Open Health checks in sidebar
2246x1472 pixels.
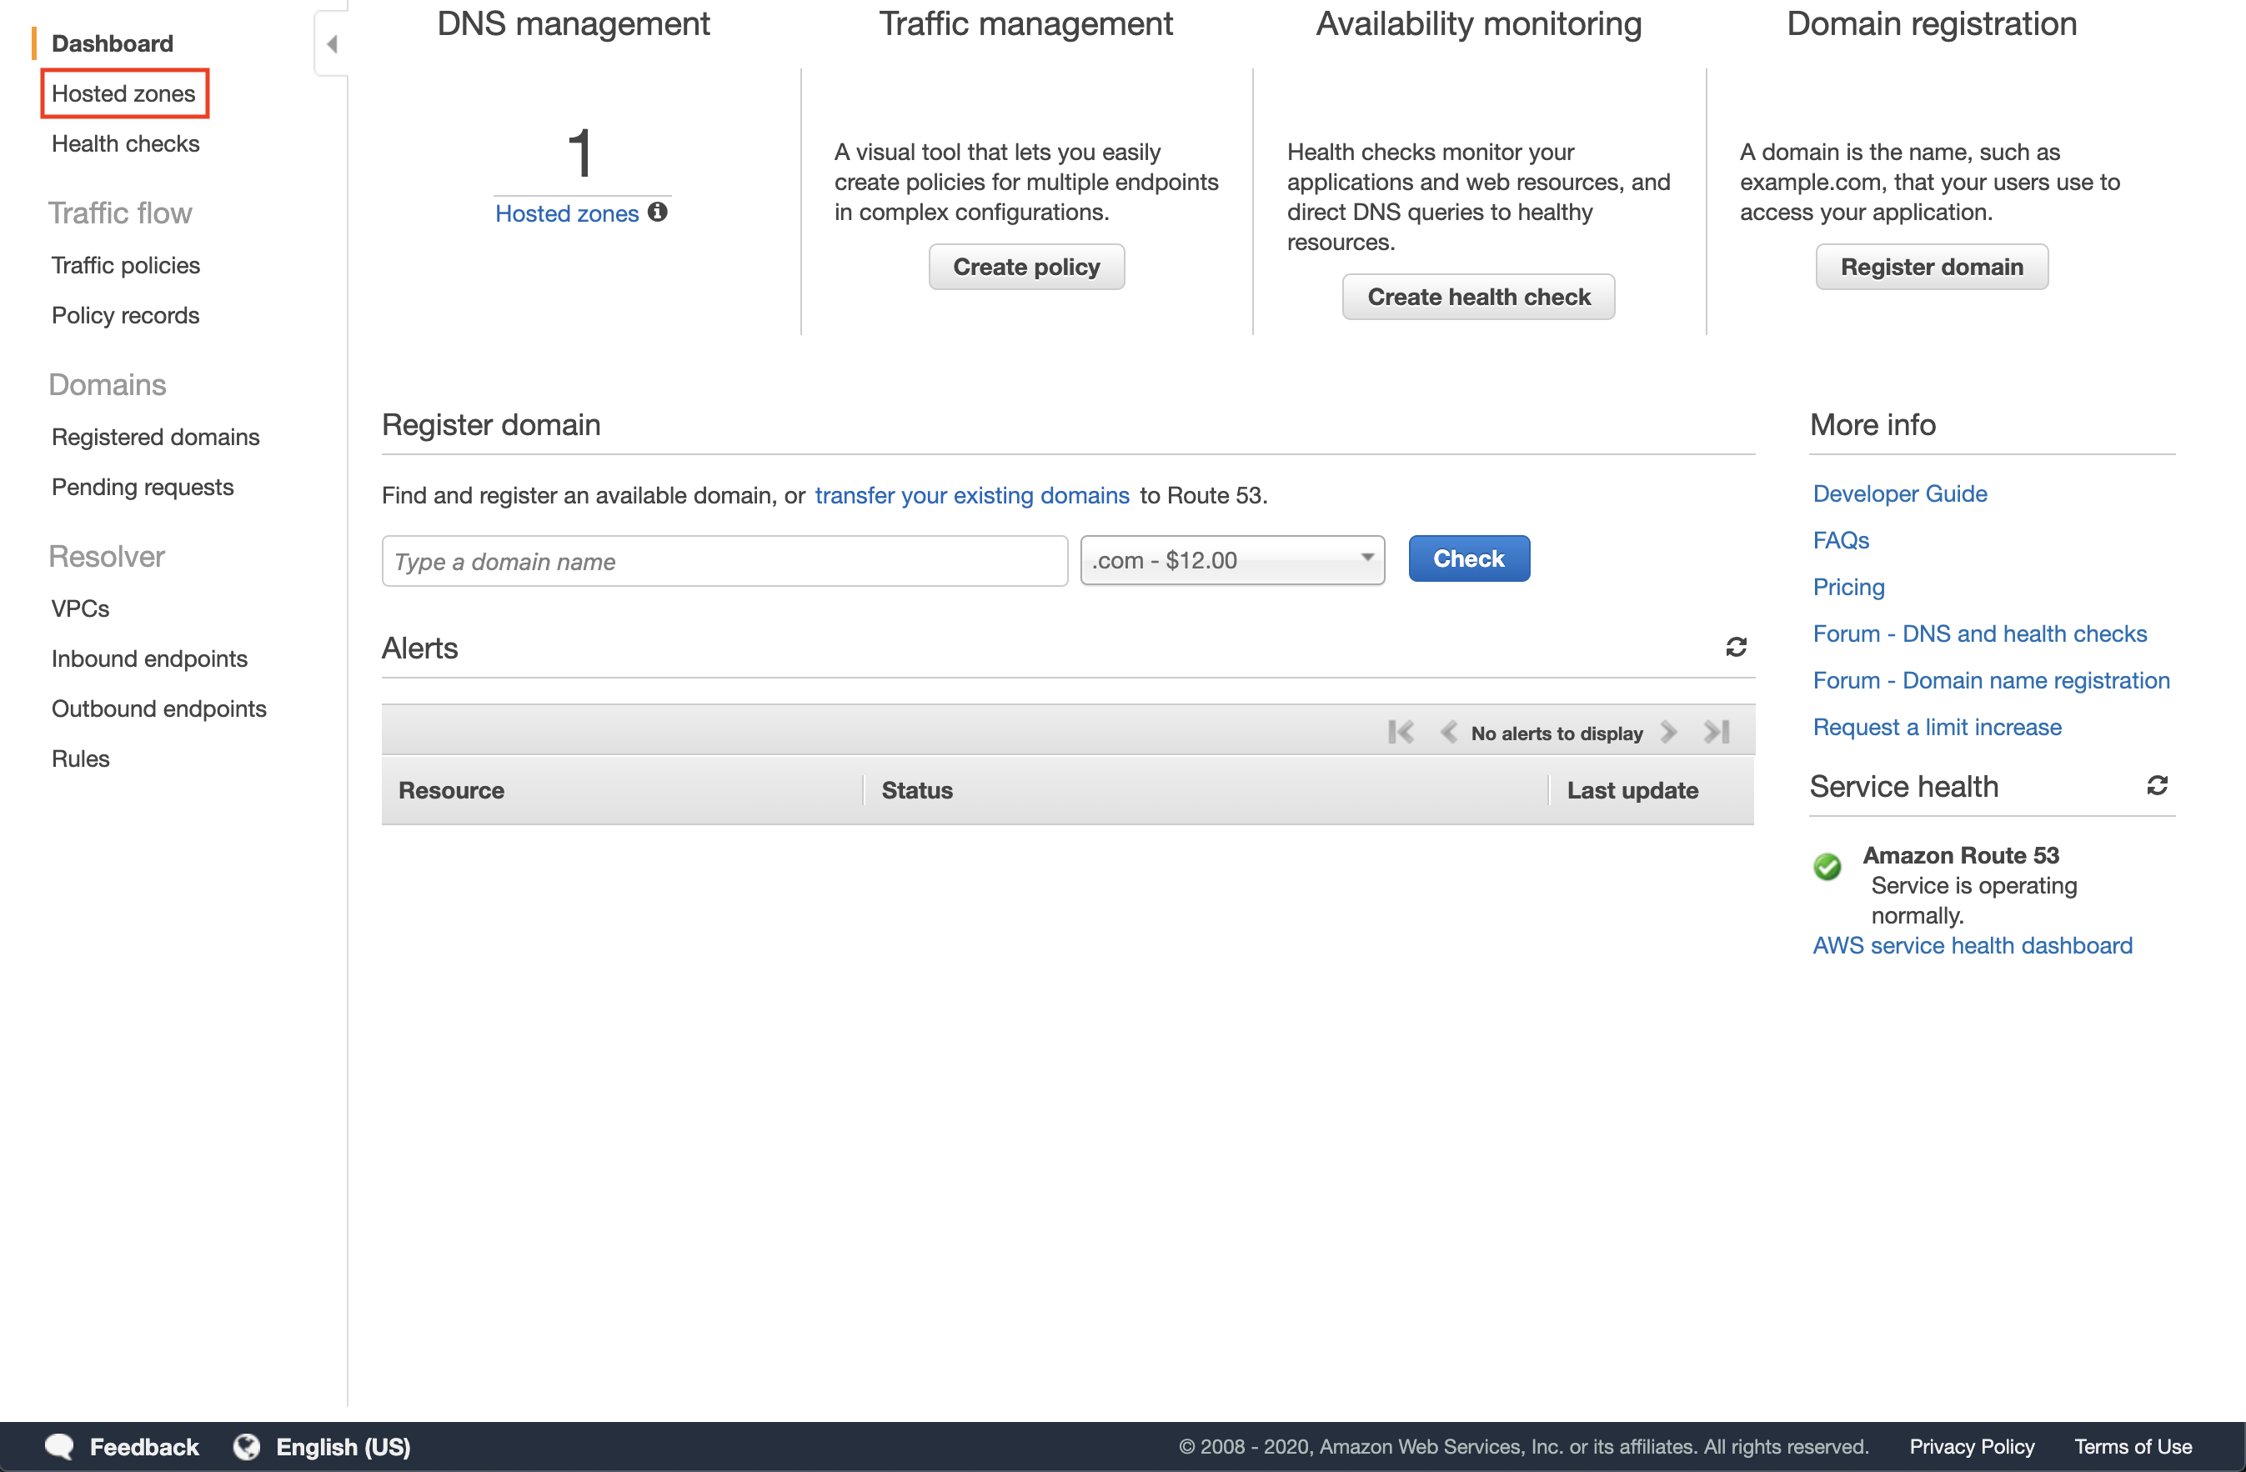tap(126, 143)
